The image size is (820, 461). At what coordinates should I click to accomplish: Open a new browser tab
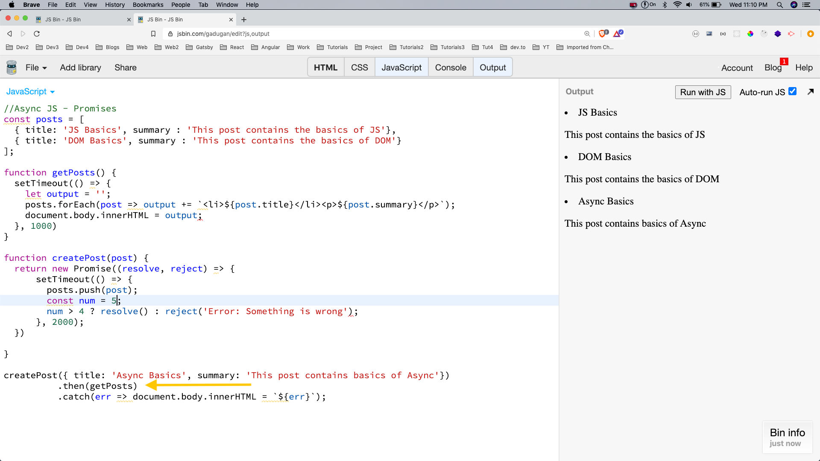tap(244, 20)
